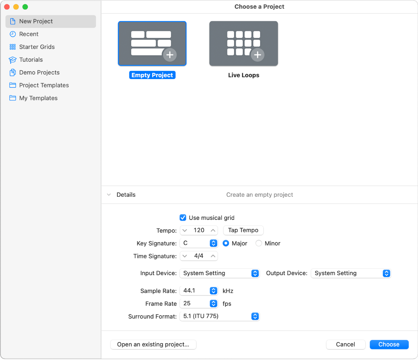Uncheck the Use musical grid checkbox
Screen dimensions: 418x360
[x=183, y=218]
